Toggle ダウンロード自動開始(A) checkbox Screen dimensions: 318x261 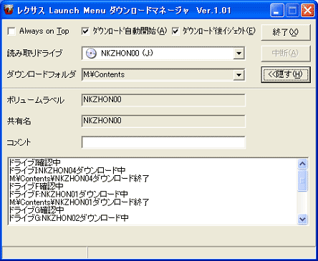coord(85,31)
